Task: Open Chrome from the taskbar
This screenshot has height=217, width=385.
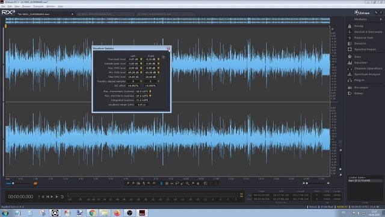Action: (92, 213)
